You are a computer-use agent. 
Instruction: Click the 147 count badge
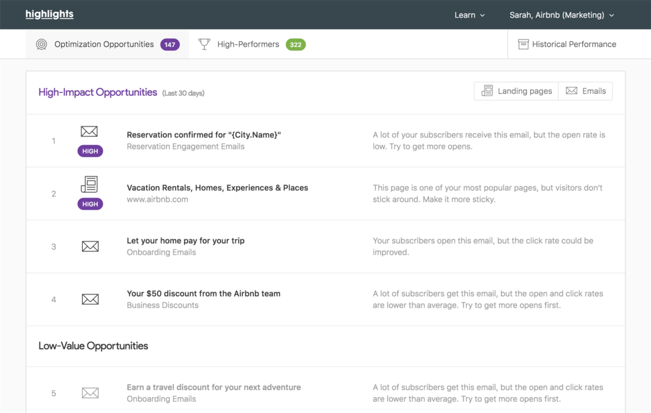point(170,44)
